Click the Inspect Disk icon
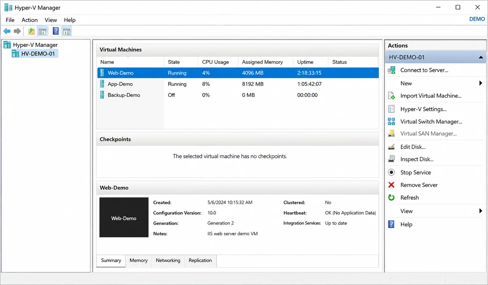Screen dimensions: 488x285 pos(392,159)
